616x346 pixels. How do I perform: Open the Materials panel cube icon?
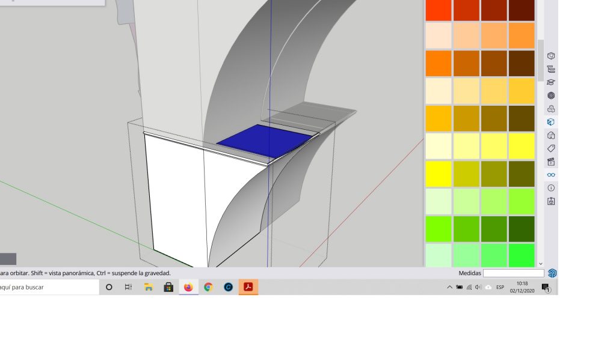(550, 122)
